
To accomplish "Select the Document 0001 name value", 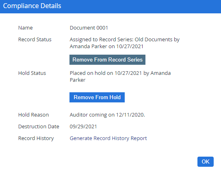I will [89, 28].
